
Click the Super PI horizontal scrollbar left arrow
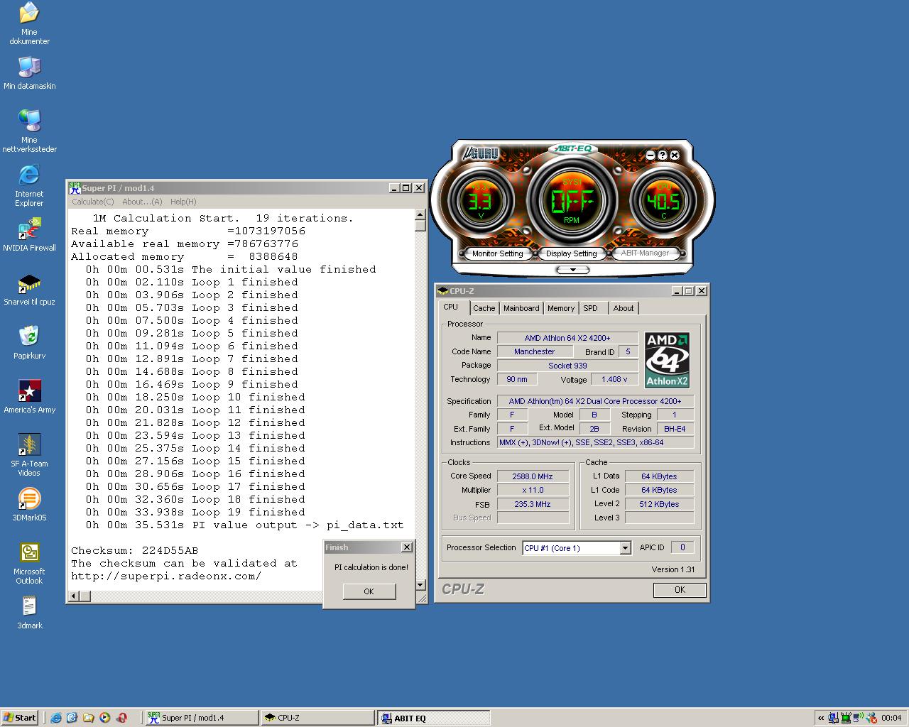74,596
